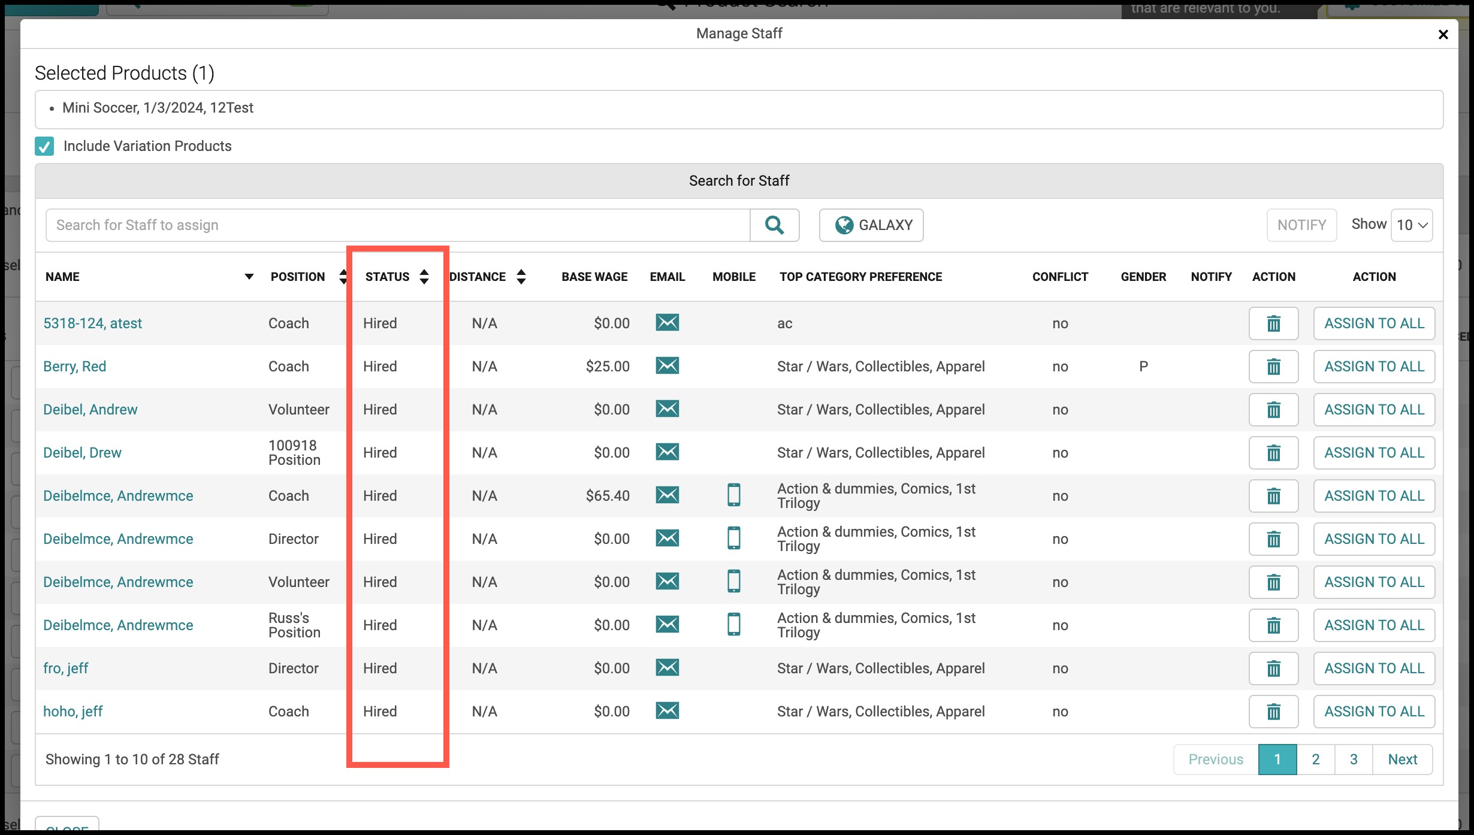The height and width of the screenshot is (835, 1474).
Task: Email Deibel, Andrew using envelope icon
Action: click(667, 409)
